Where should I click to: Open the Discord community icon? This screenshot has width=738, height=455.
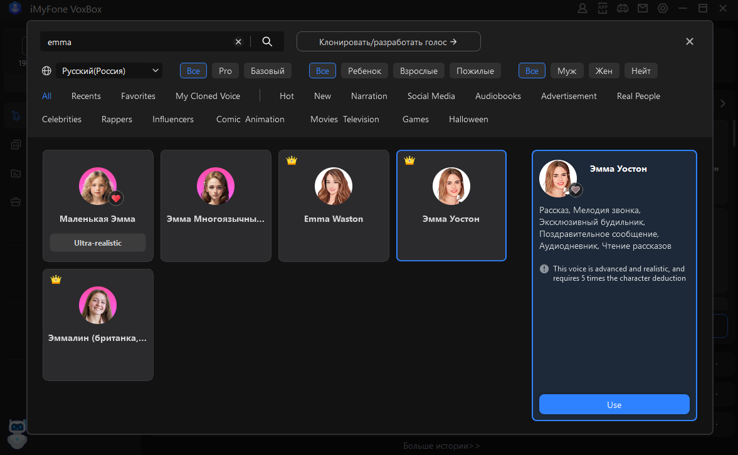tap(623, 9)
